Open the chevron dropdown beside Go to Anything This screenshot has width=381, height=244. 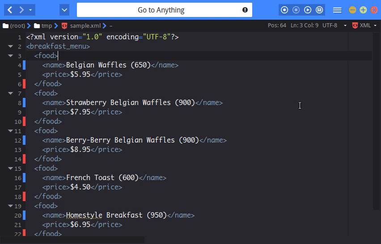pyautogui.click(x=64, y=10)
